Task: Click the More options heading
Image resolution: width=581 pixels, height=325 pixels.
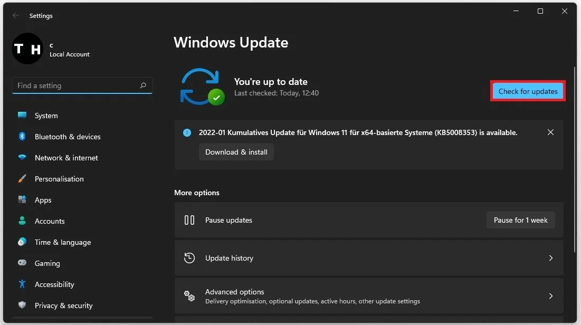Action: (197, 193)
